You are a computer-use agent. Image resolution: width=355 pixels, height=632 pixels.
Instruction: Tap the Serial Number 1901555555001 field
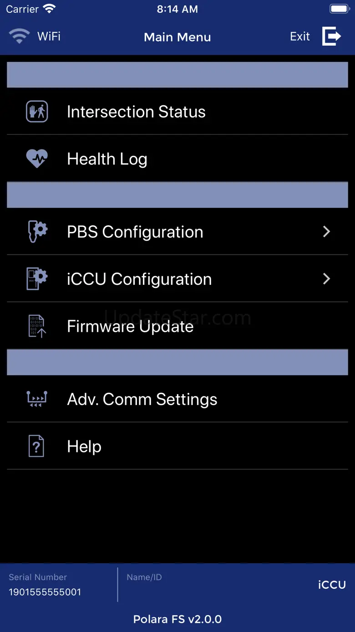[x=45, y=592]
